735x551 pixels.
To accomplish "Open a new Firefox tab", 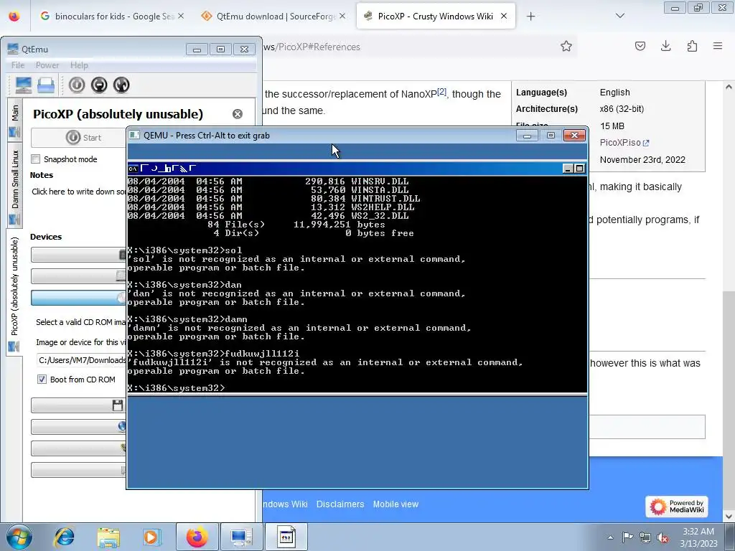I will (530, 17).
